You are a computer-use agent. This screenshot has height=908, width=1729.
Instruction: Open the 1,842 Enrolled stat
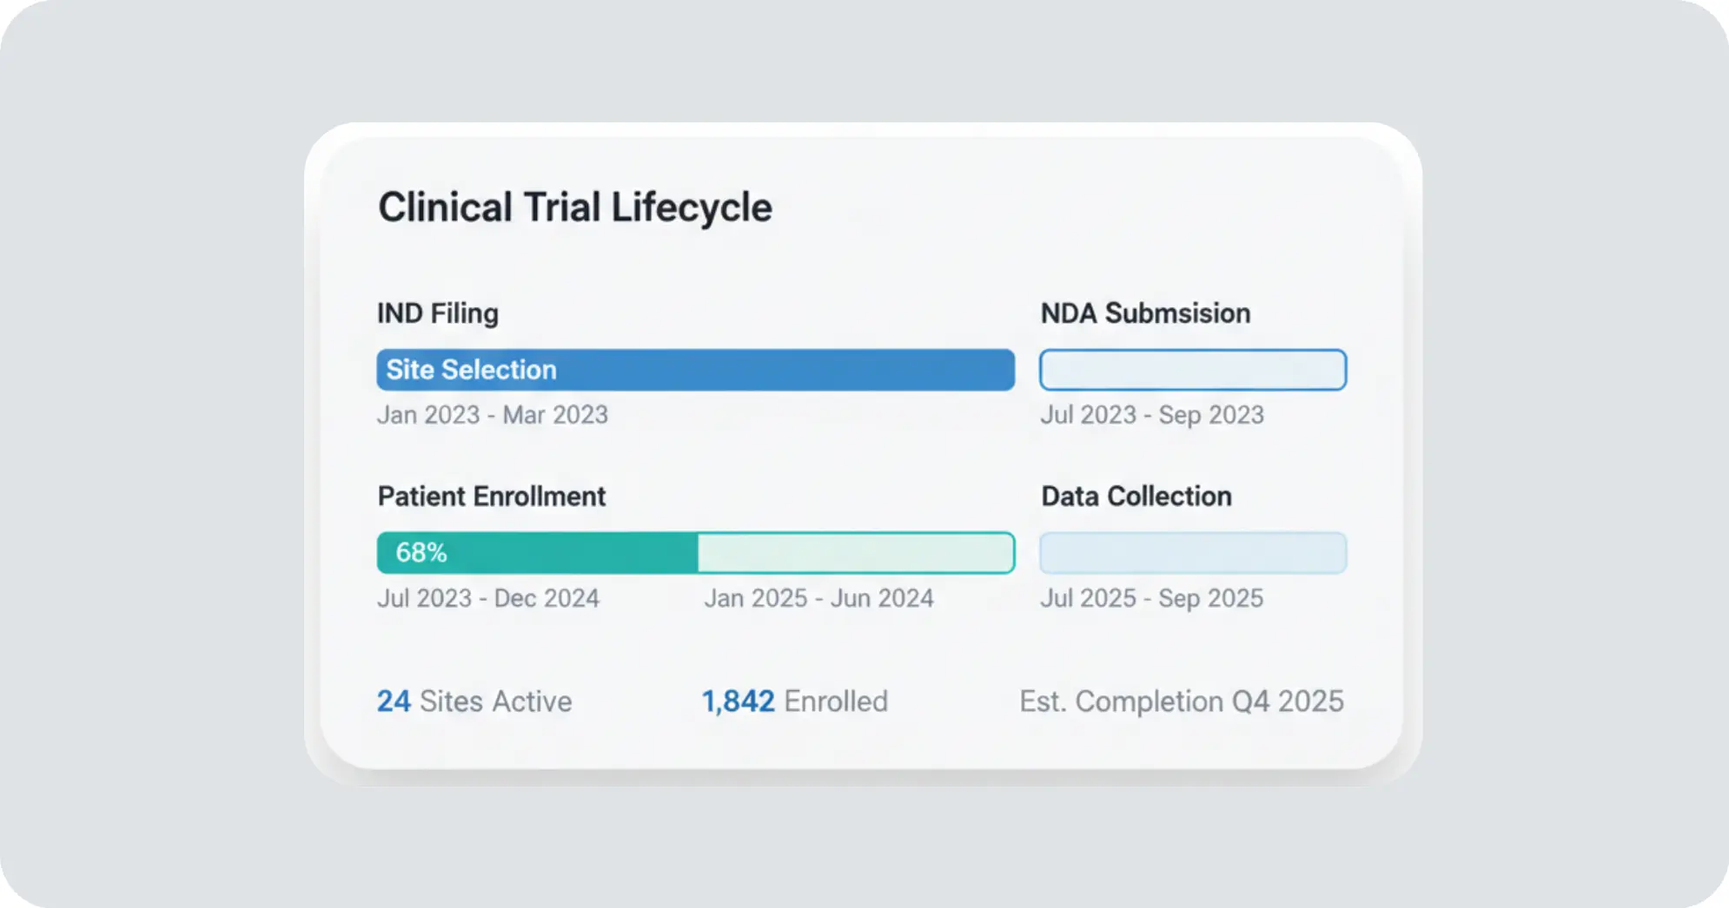(x=795, y=701)
